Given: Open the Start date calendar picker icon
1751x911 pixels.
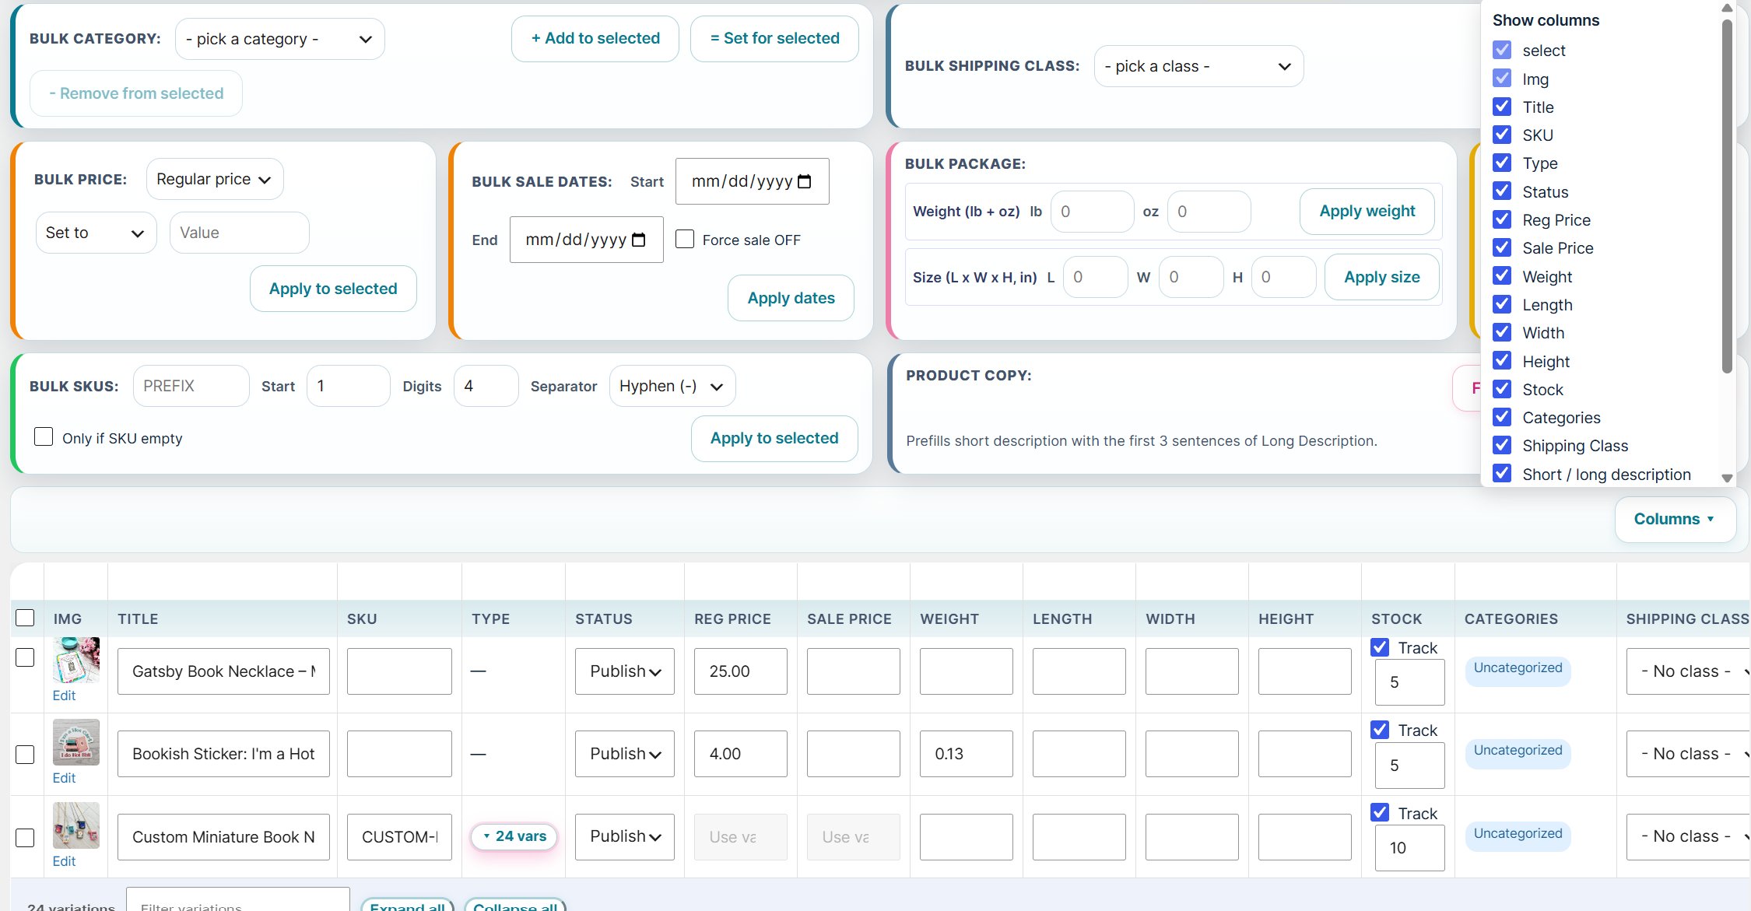Looking at the screenshot, I should pyautogui.click(x=805, y=181).
